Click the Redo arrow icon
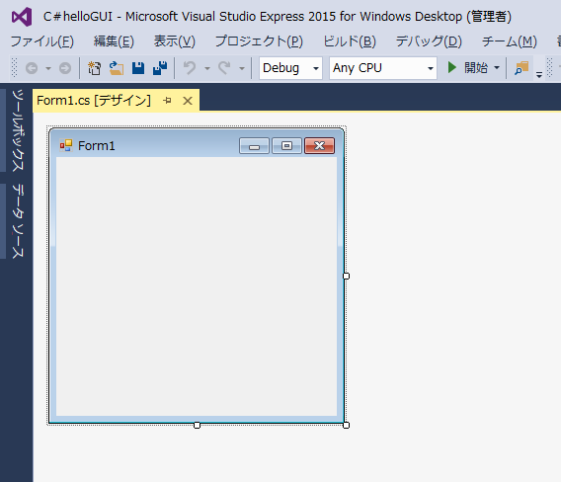Screen dimensions: 561x482 coord(224,67)
